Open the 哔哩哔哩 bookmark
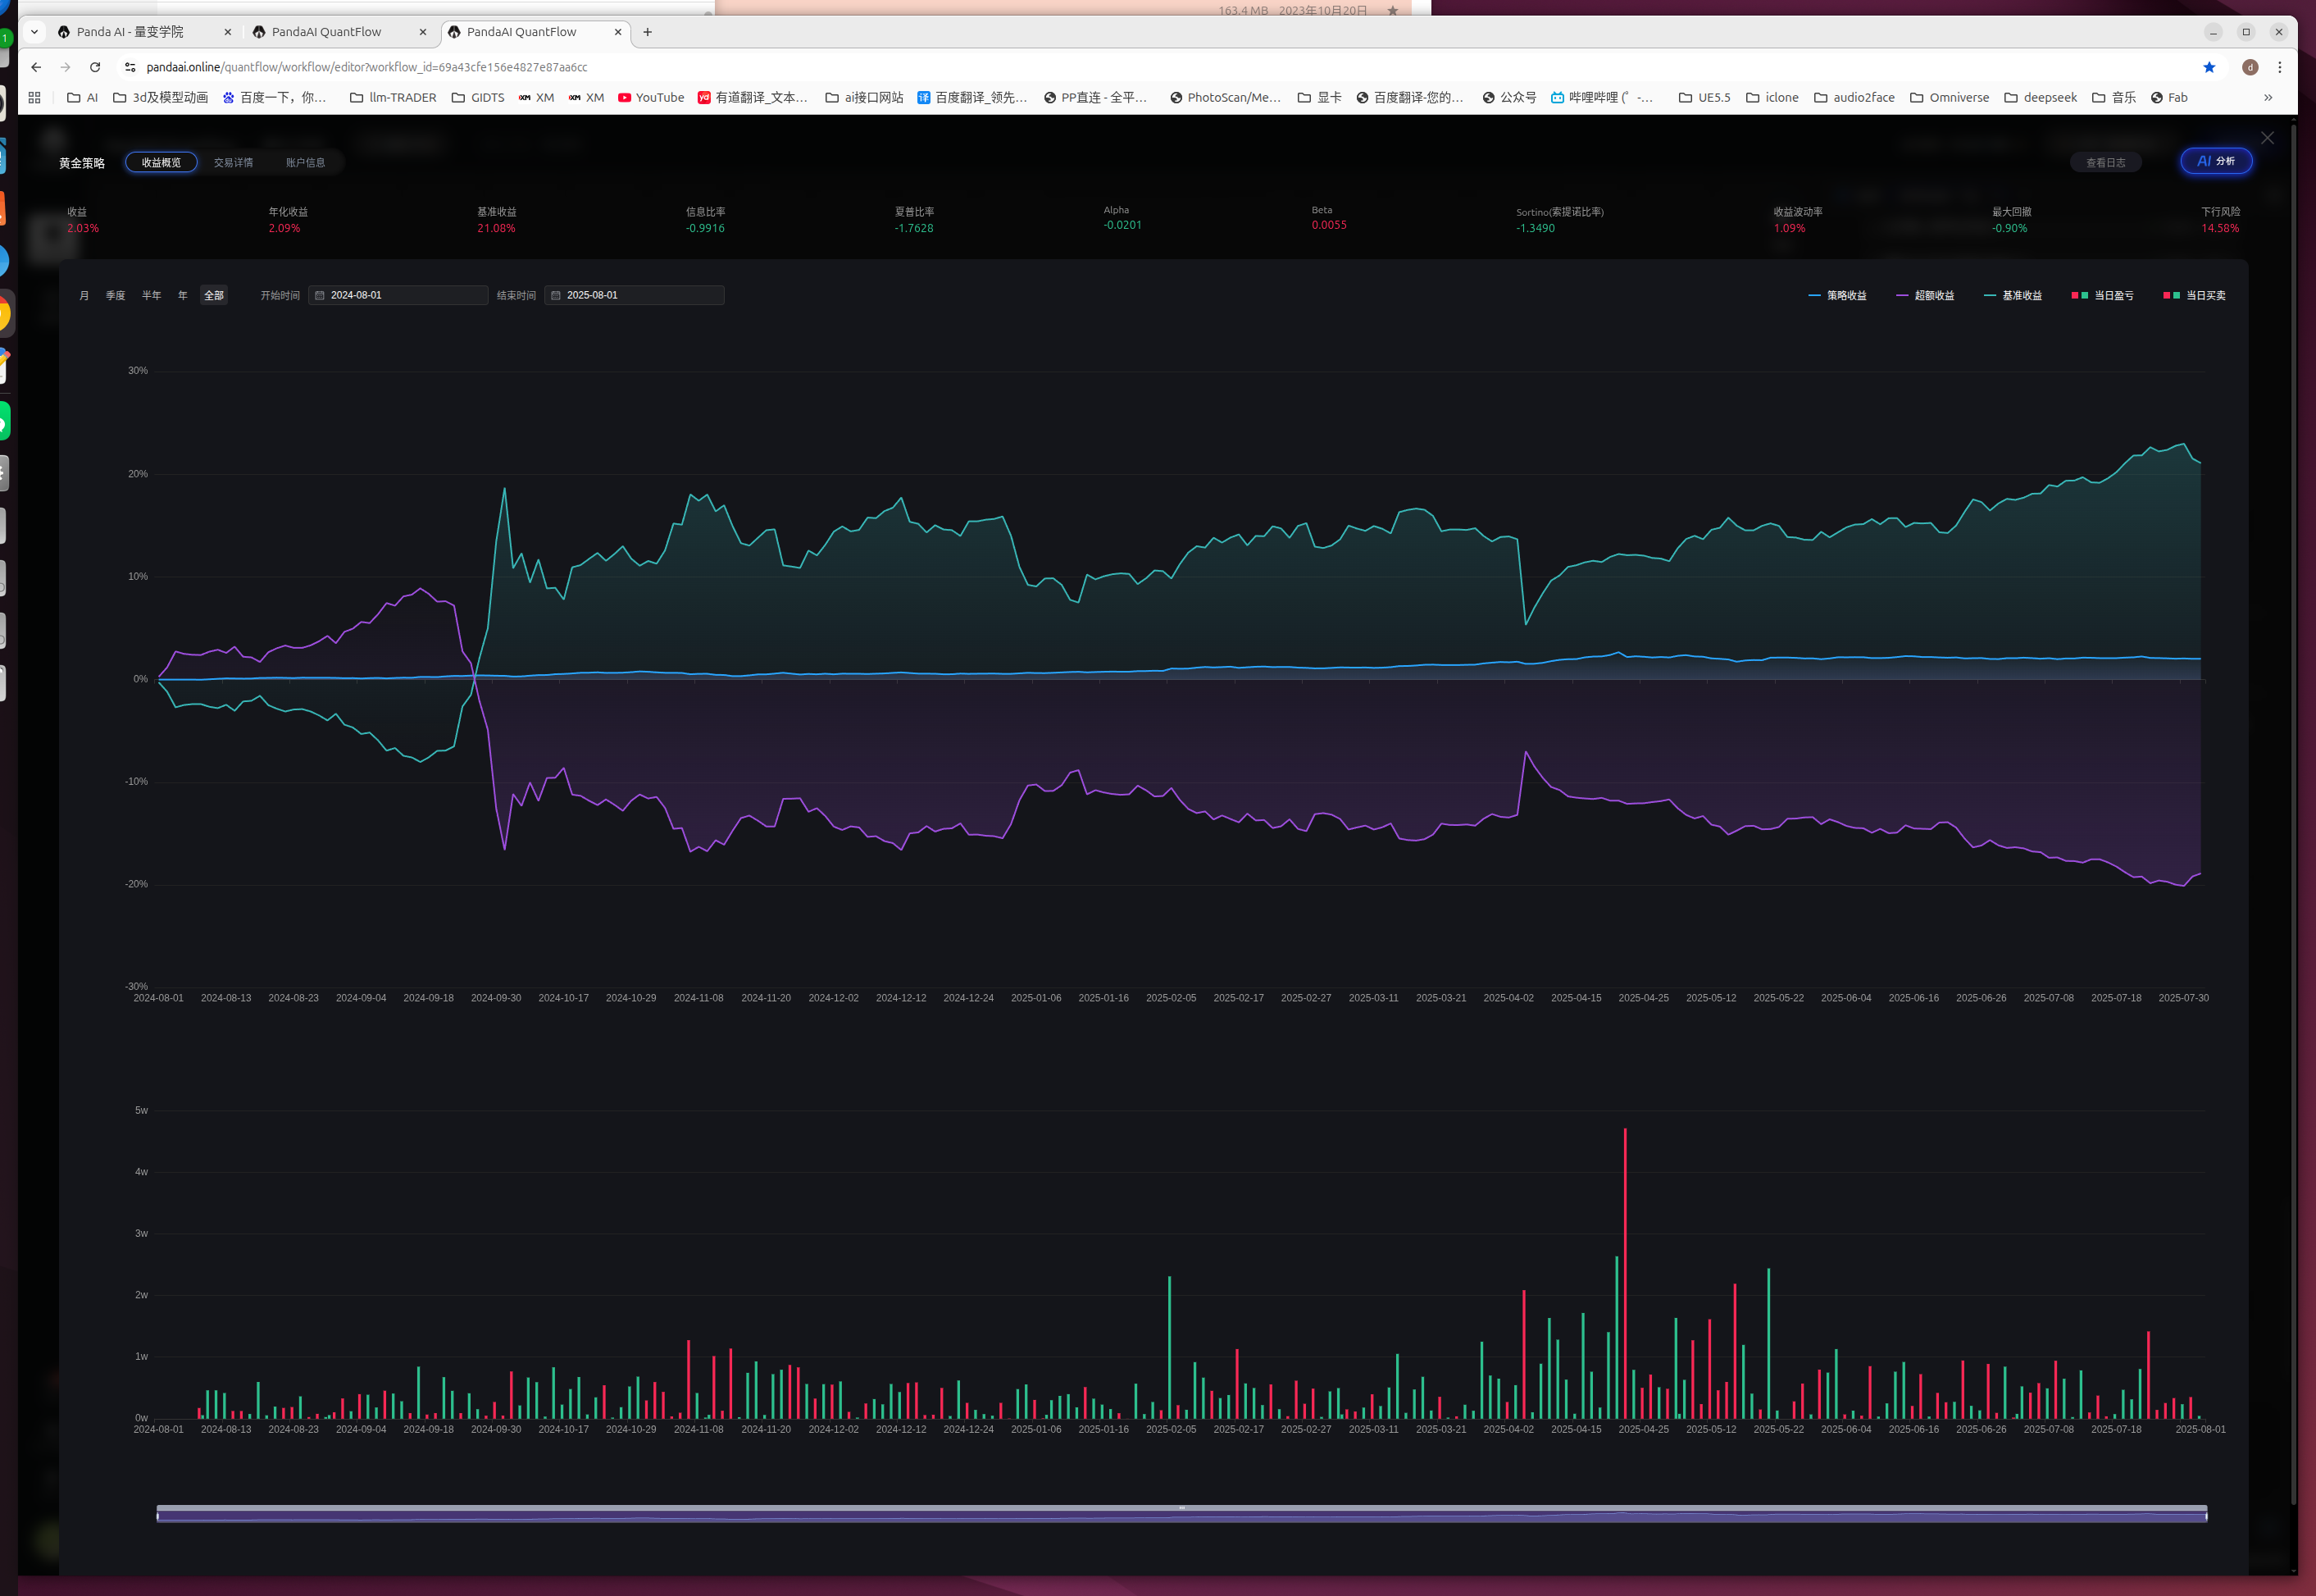 coord(1601,97)
